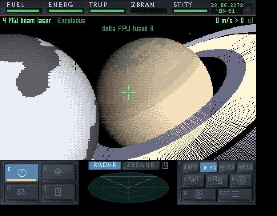Click the radar scanner display

click(128, 188)
